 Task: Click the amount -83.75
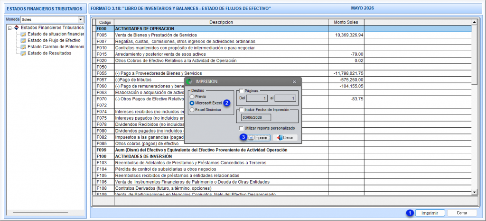click(x=357, y=99)
